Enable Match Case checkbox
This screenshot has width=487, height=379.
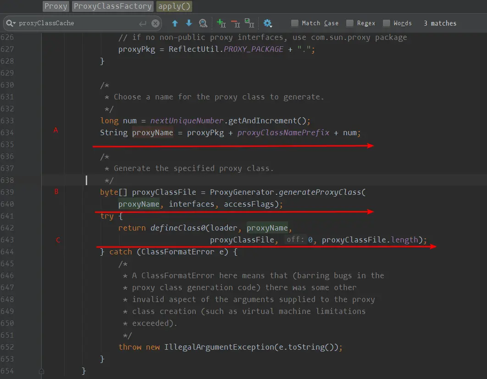(x=295, y=23)
